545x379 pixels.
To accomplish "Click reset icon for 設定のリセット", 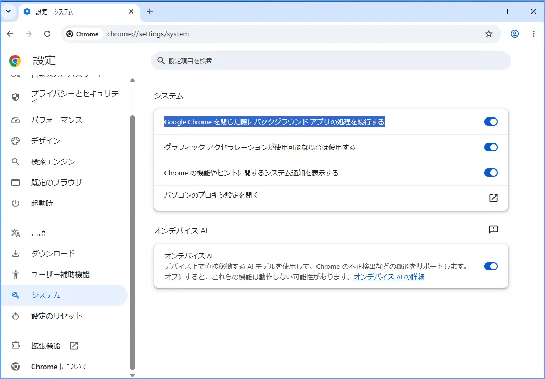I will (16, 316).
